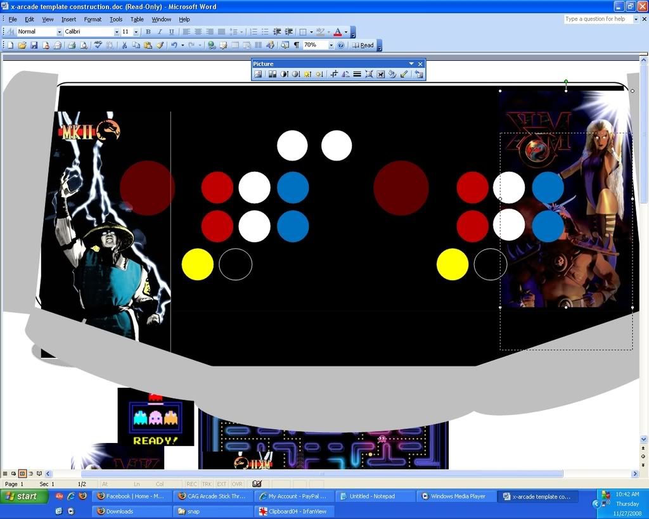Click the Windows start button

click(24, 496)
